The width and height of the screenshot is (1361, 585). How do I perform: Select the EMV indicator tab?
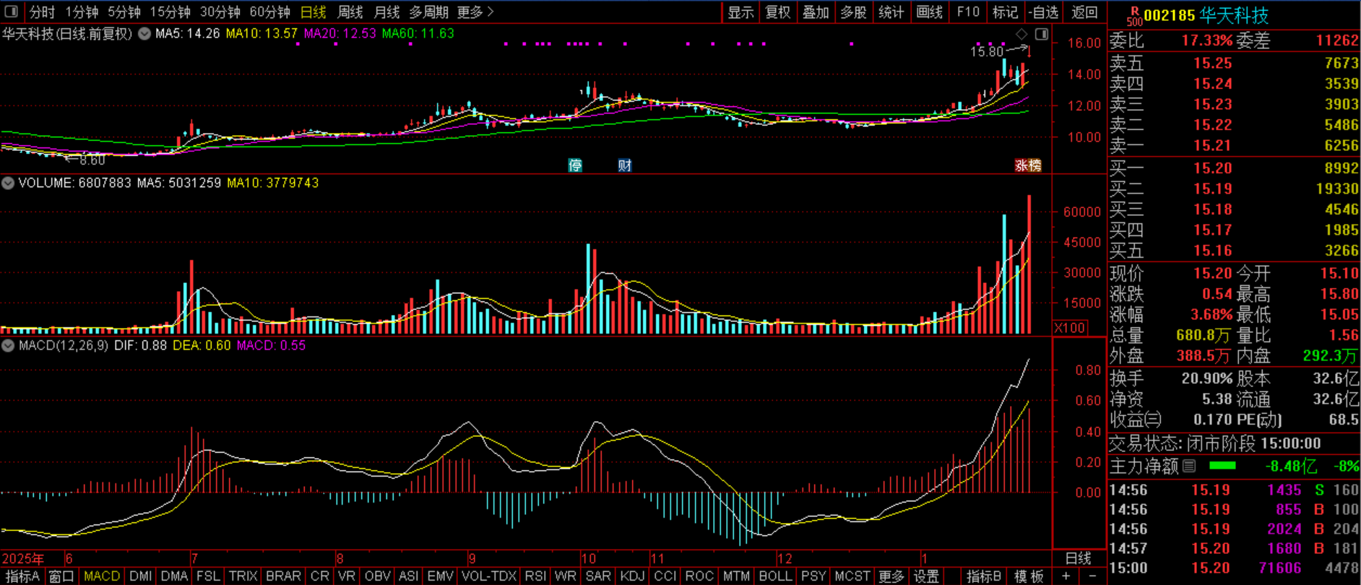point(440,576)
